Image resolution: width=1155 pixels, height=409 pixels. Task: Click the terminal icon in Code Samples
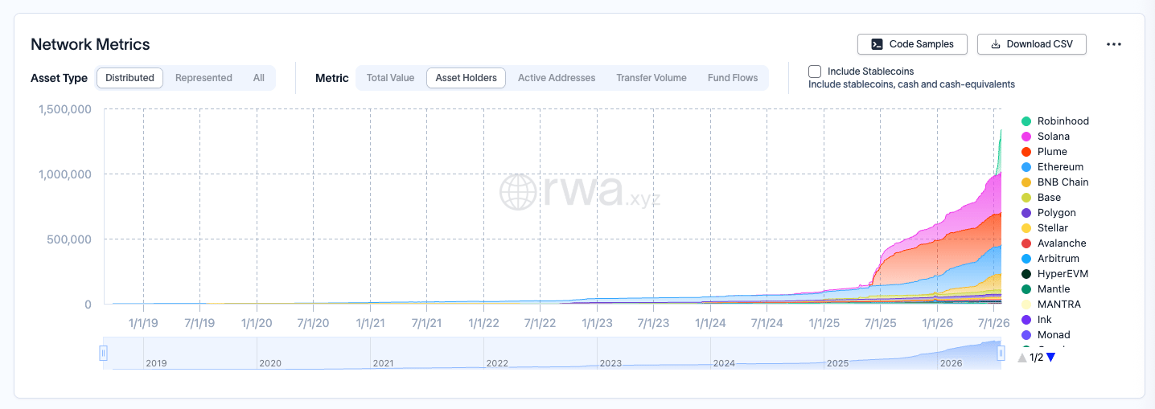pyautogui.click(x=877, y=44)
